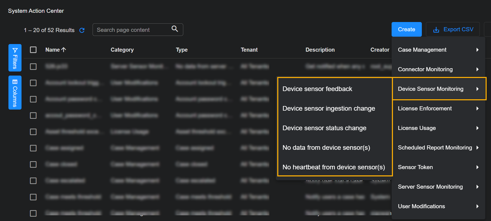Toggle the select-all header checkbox
The image size is (491, 221).
click(33, 50)
